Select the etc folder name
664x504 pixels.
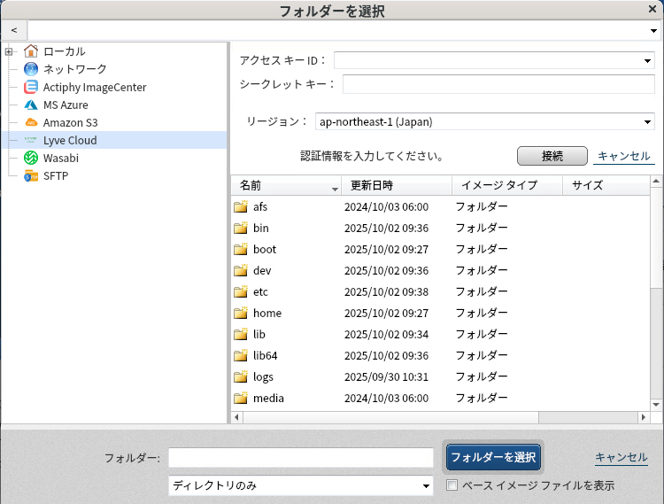(260, 291)
